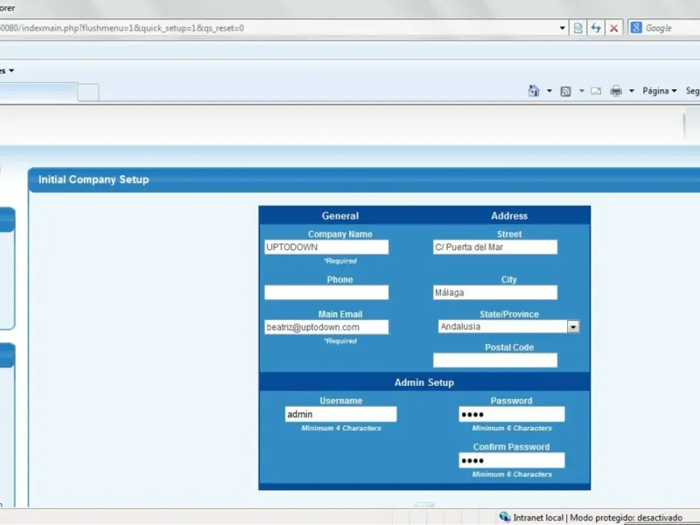
Task: Click the General column header
Action: click(x=340, y=215)
